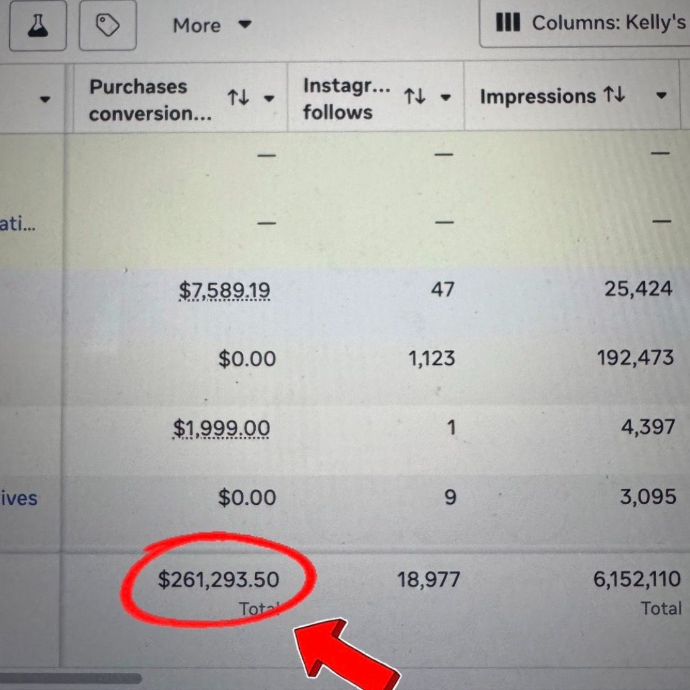Sort by Instagram follows arrows

(x=414, y=97)
